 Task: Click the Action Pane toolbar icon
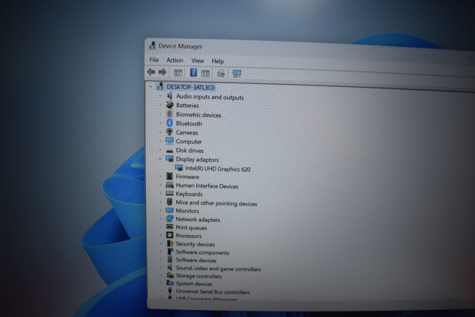(205, 73)
